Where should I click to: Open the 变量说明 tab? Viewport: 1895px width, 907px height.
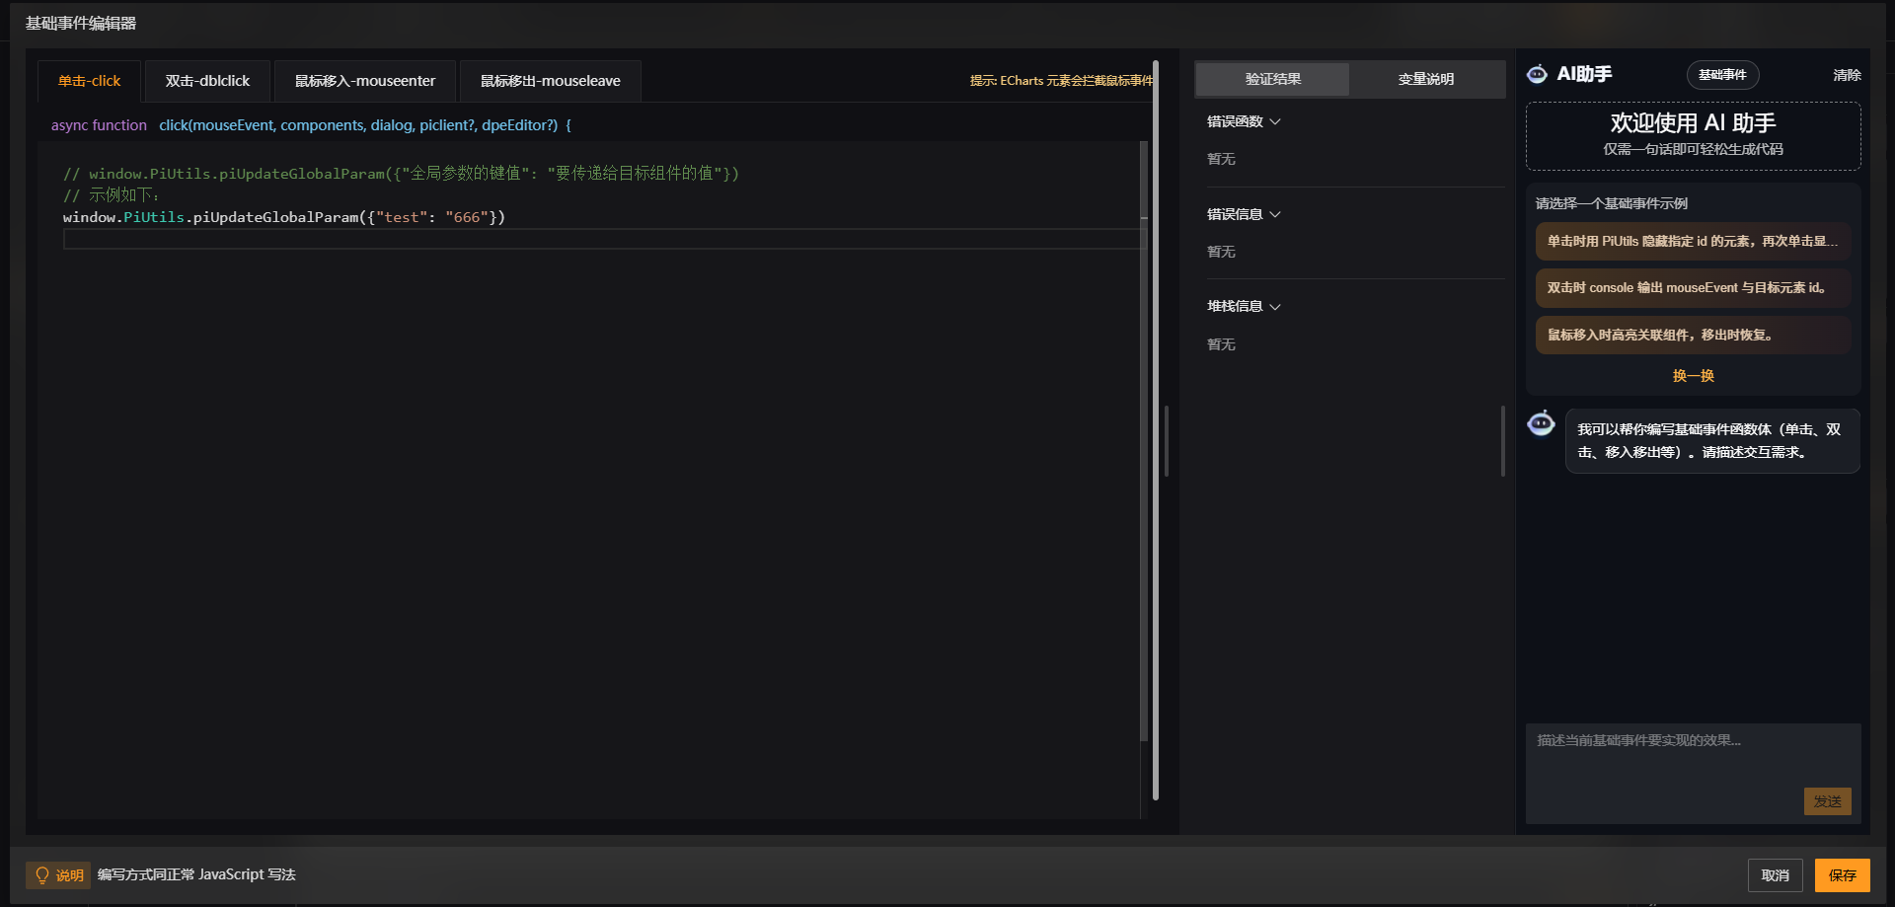(x=1426, y=79)
